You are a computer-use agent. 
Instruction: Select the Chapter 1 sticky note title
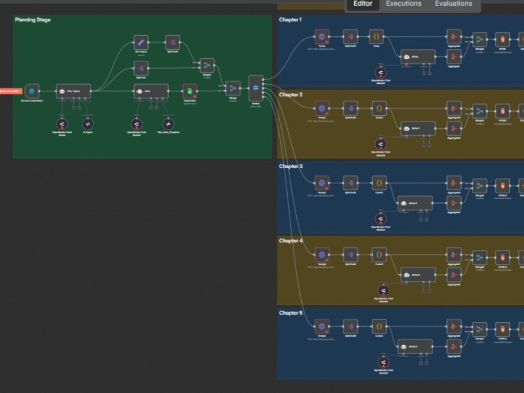(290, 20)
